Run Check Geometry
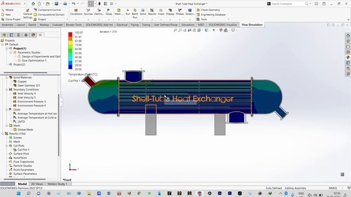Viewport: 351px width, 197px height. coord(208,10)
